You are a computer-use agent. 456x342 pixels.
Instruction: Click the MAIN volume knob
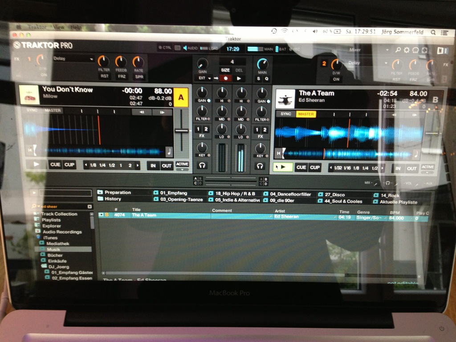point(262,64)
